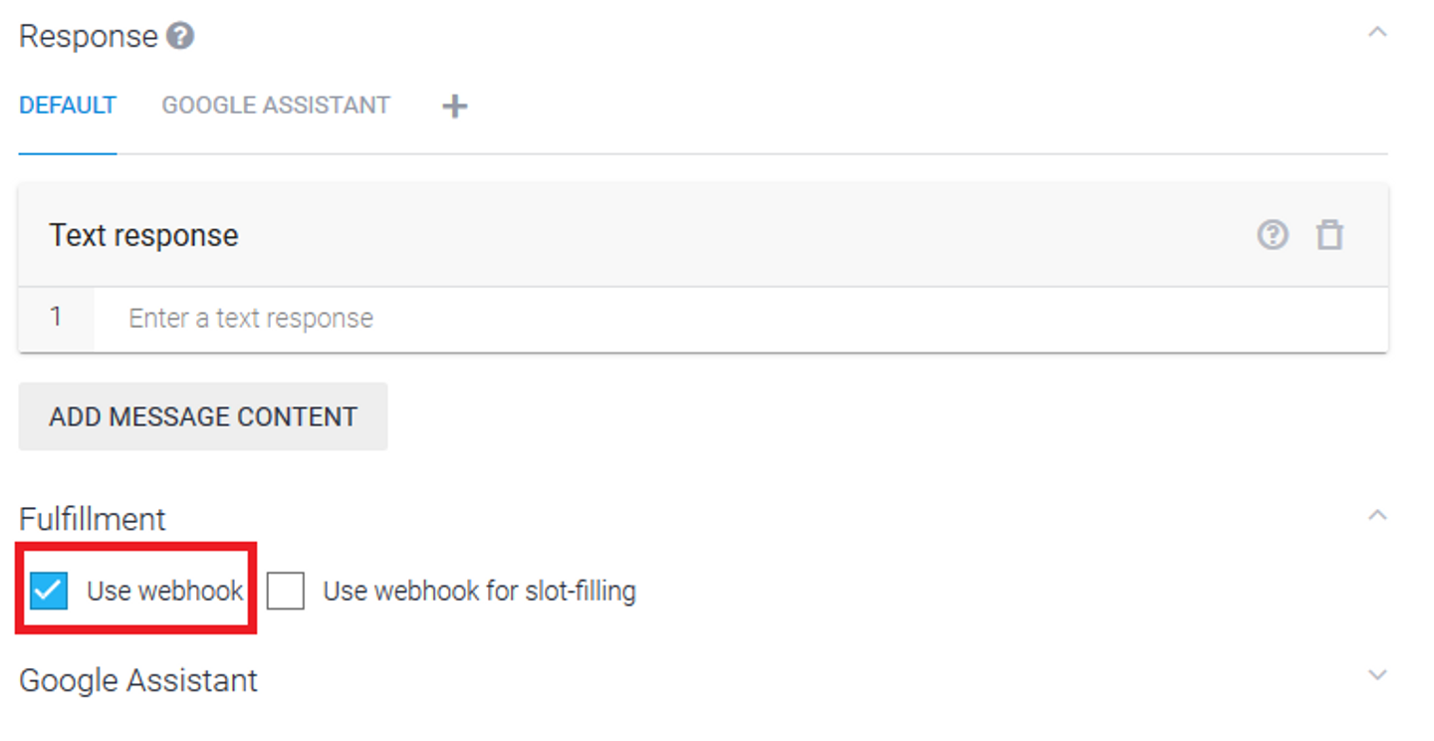
Task: Enable the slot-filling webhook checkbox
Action: pos(286,592)
